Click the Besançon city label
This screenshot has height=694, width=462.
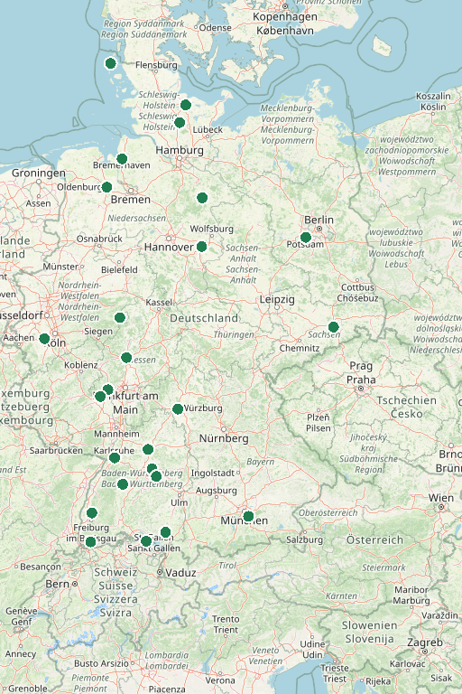(41, 566)
